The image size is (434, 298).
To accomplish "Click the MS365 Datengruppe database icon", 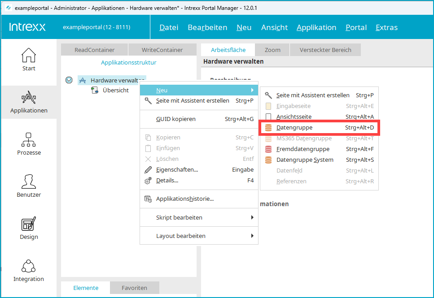I will coord(268,138).
